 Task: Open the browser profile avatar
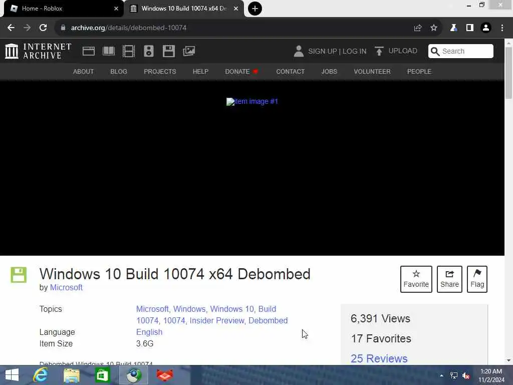(486, 28)
